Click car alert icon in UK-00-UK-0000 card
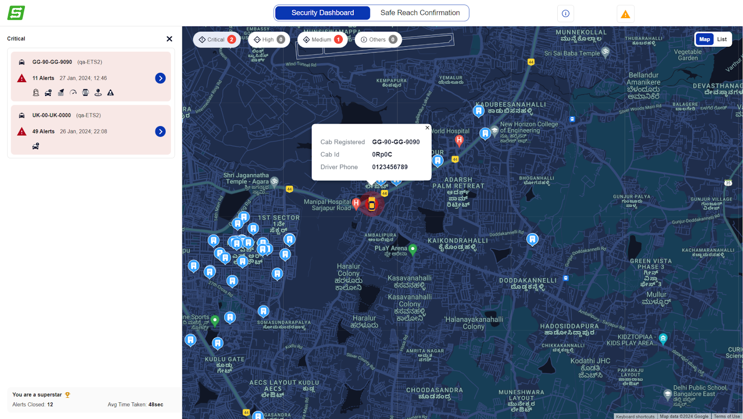The height and width of the screenshot is (419, 743). click(36, 146)
